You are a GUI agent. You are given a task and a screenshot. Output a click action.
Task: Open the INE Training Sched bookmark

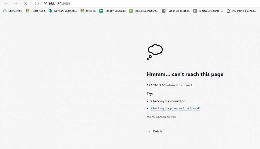pos(241,11)
